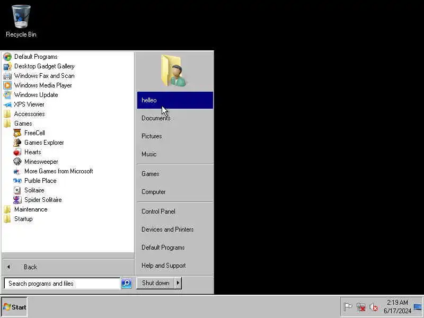
Task: Open Music from the Start menu
Action: pos(175,154)
